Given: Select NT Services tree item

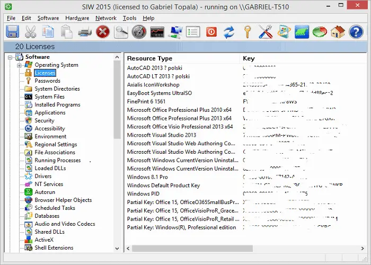Looking at the screenshot, I should point(49,184).
